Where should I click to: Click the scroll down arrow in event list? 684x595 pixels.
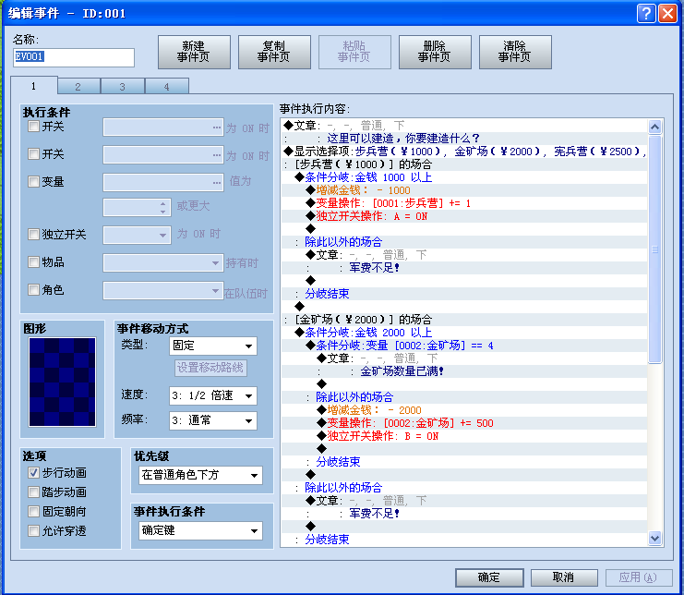click(x=654, y=538)
